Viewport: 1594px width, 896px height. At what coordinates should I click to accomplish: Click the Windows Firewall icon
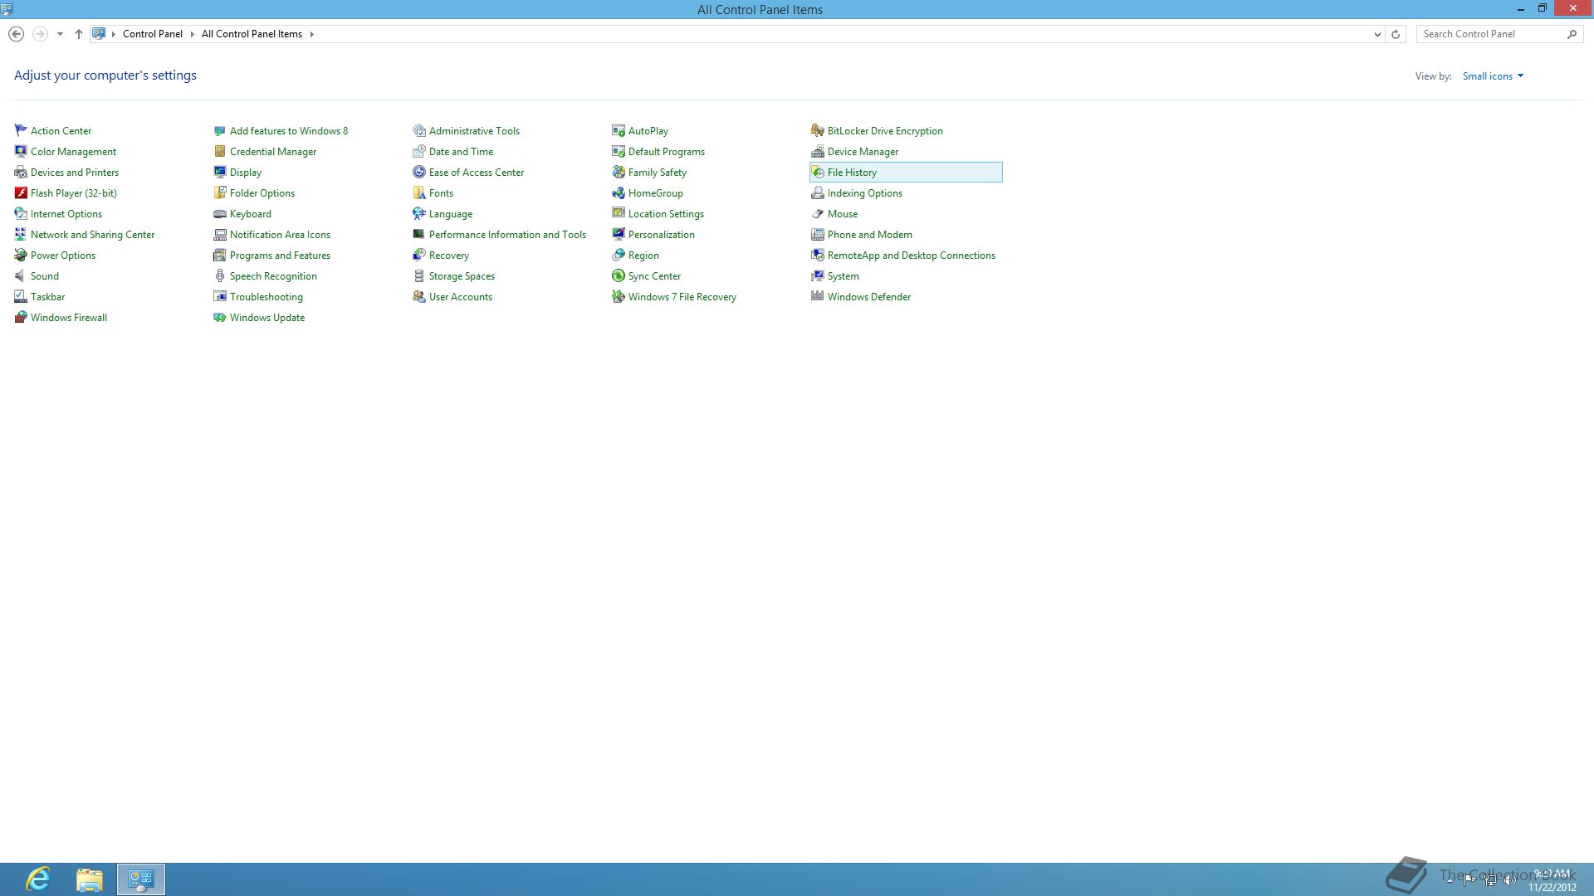pyautogui.click(x=21, y=317)
